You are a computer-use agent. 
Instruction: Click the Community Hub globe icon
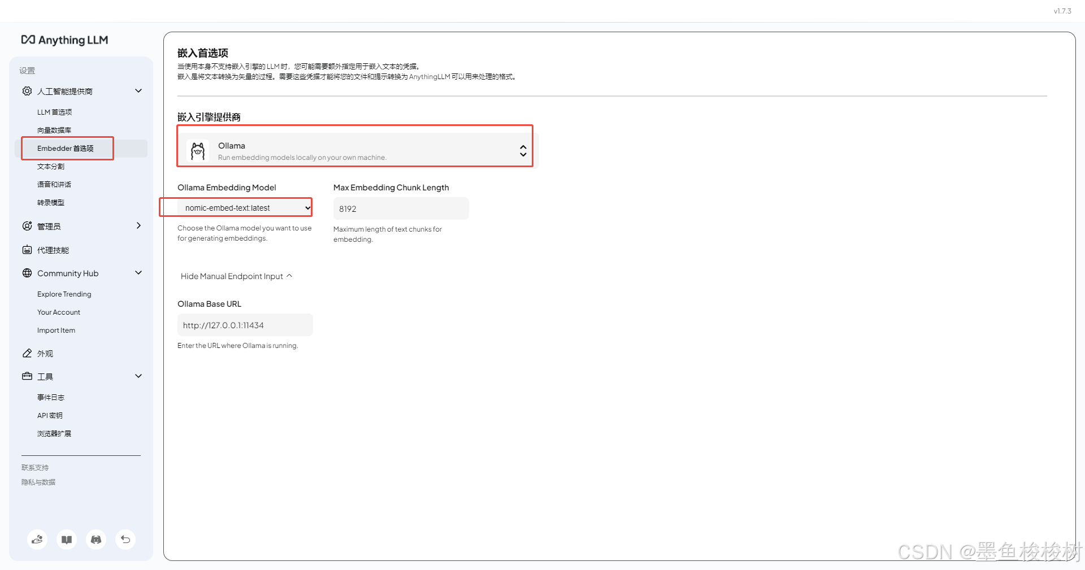[27, 273]
